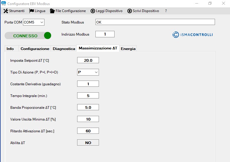Switch to the Info tab
The height and width of the screenshot is (162, 230).
coord(10,49)
